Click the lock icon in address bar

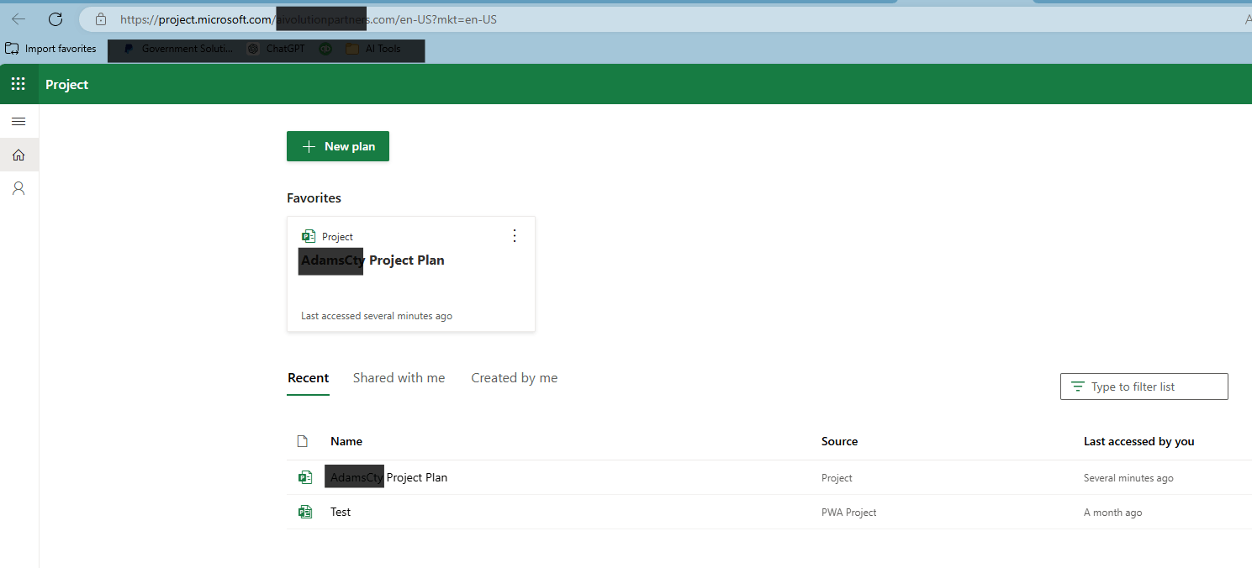(x=101, y=18)
